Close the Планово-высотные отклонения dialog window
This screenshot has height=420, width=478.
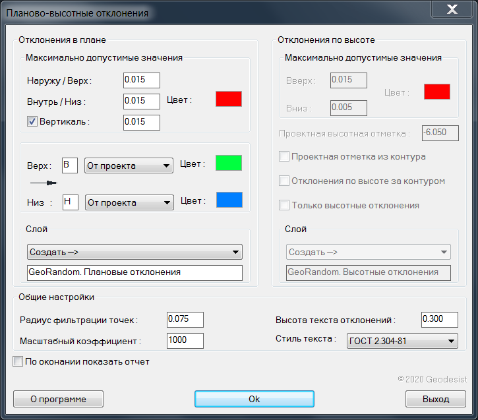tap(452, 10)
